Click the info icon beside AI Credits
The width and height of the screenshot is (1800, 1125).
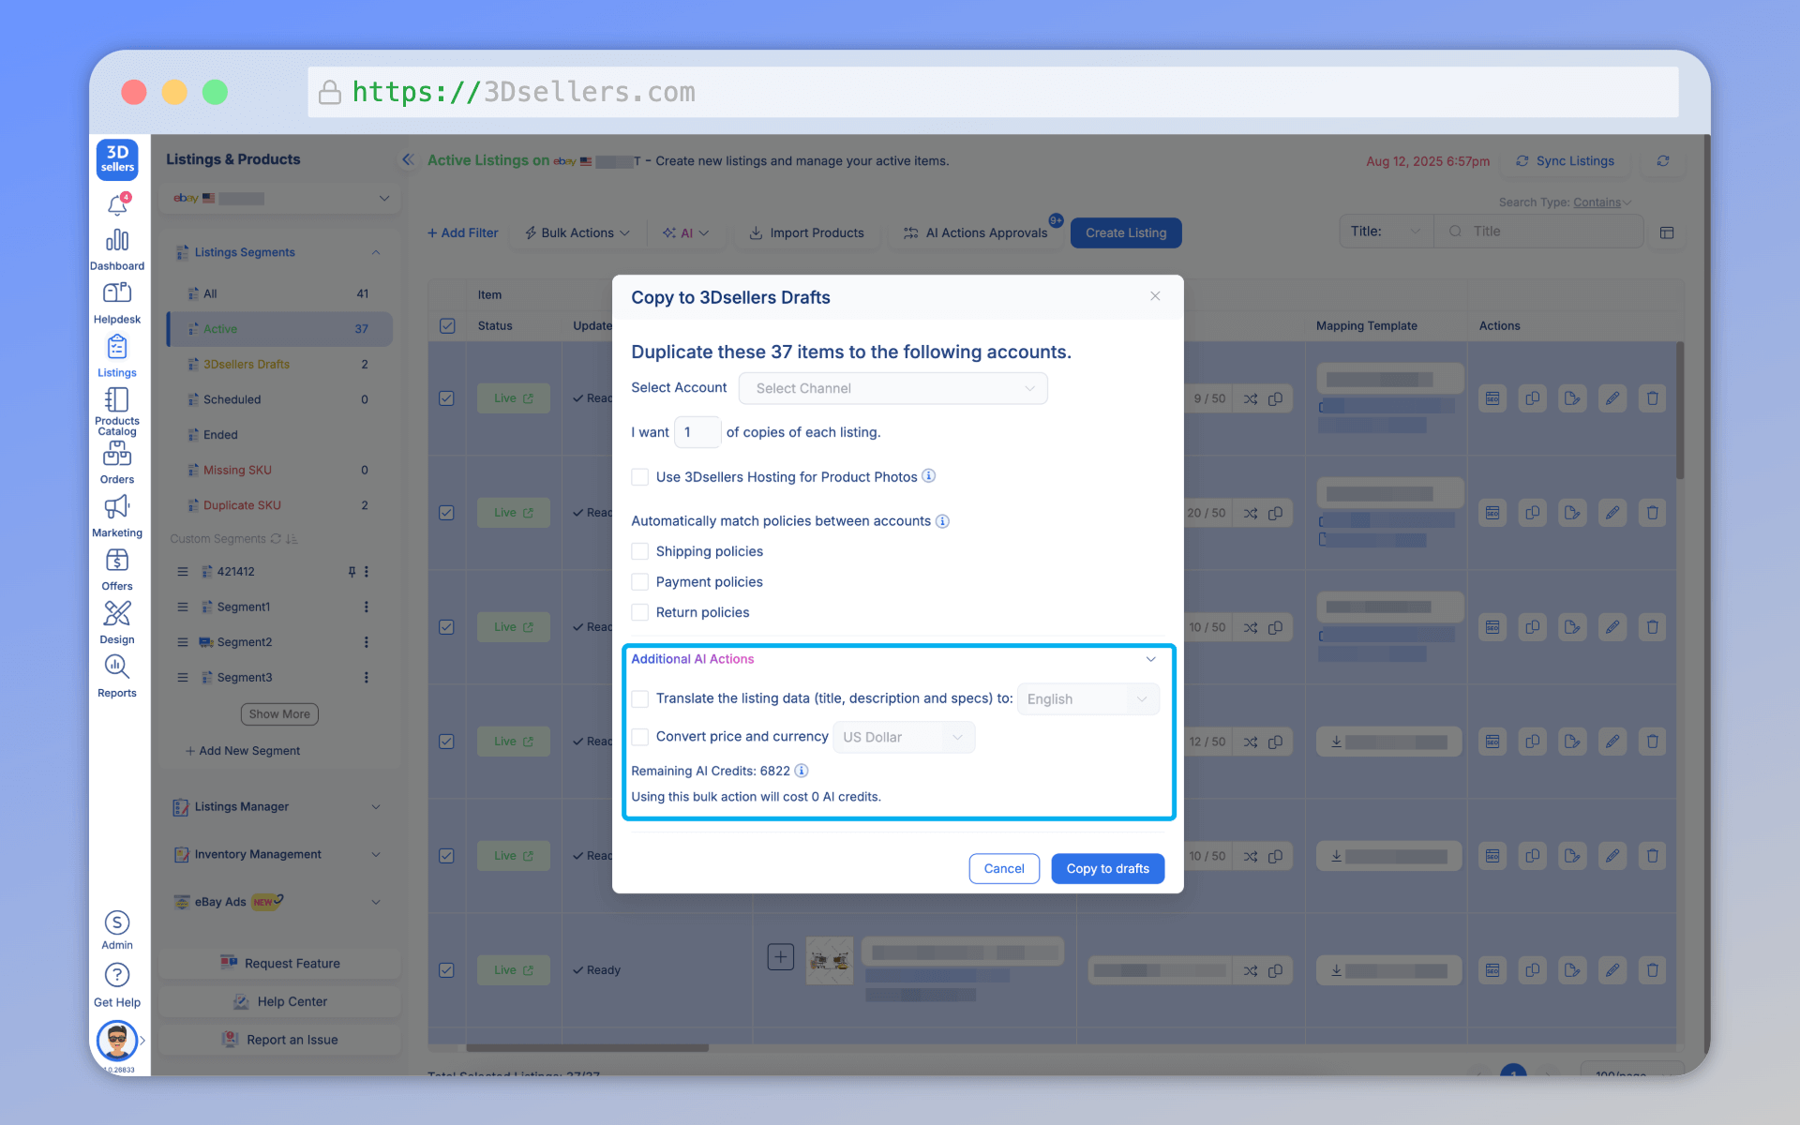click(802, 771)
